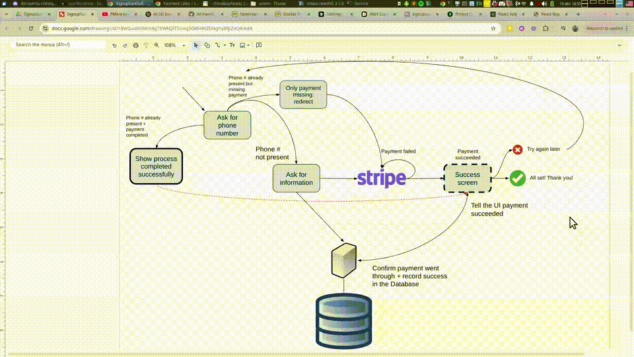Click the notification bell in system tray
Screen dimensions: 634x357
click(x=531, y=3)
